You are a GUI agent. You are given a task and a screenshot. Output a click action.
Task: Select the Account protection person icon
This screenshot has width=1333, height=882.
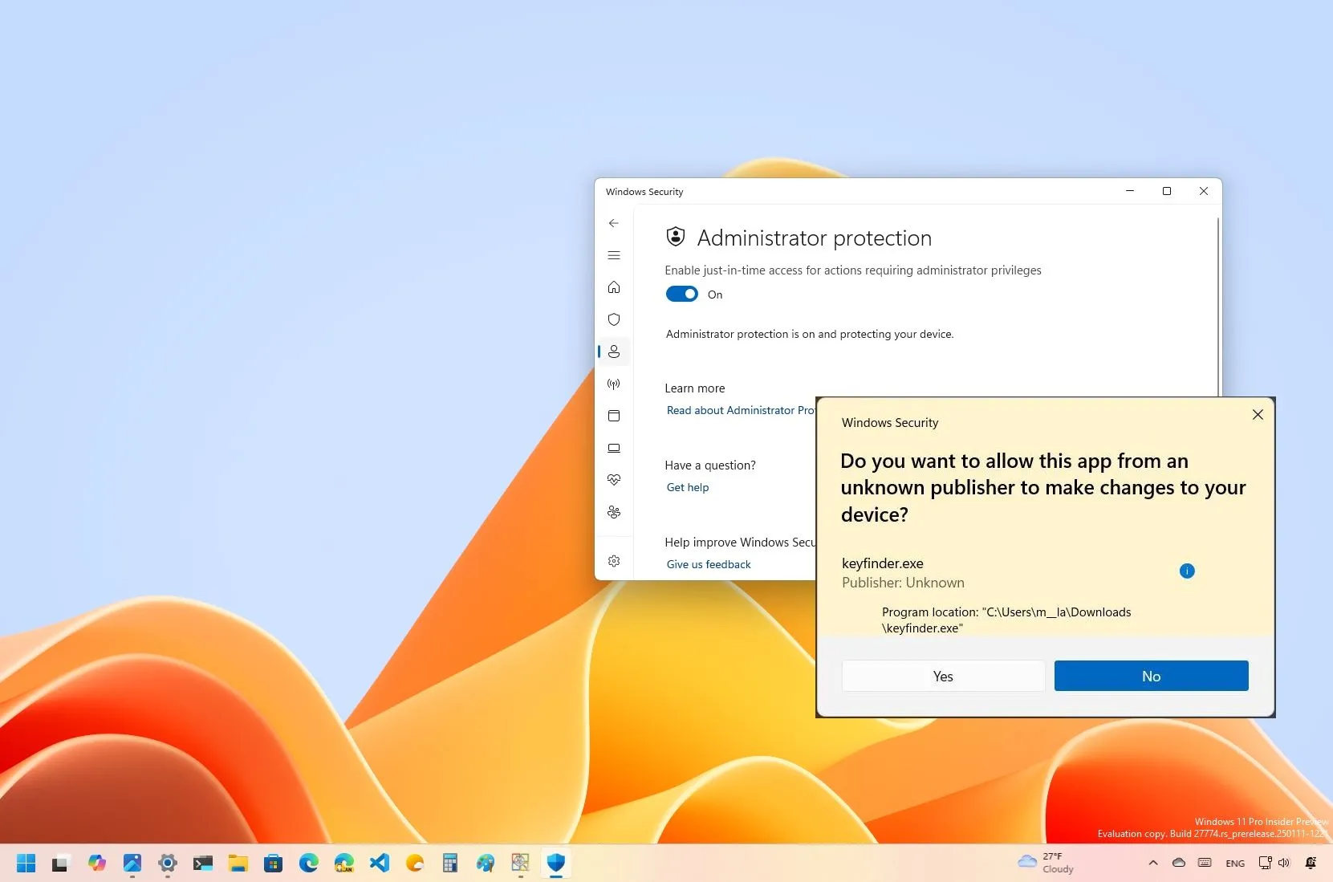coord(614,352)
